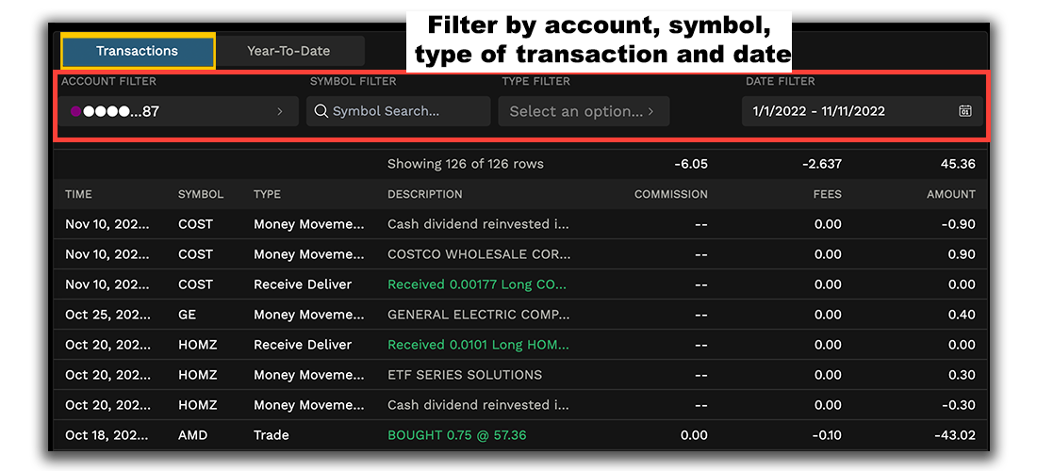Sort by the AMOUNT column header

point(950,194)
